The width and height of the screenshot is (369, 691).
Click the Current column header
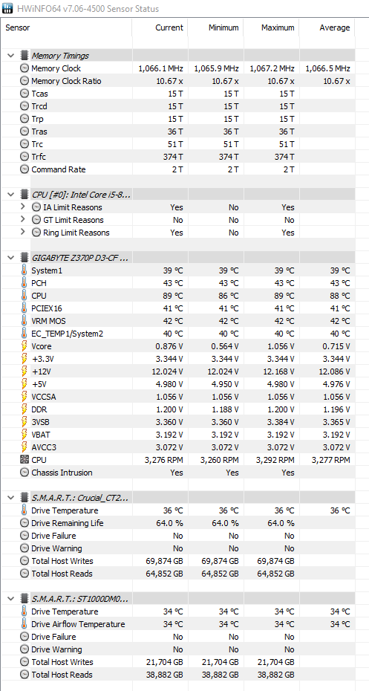tap(160, 27)
